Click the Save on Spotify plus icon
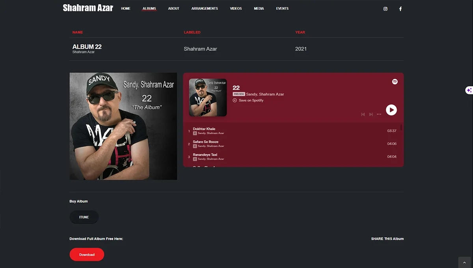The height and width of the screenshot is (268, 473). click(235, 100)
